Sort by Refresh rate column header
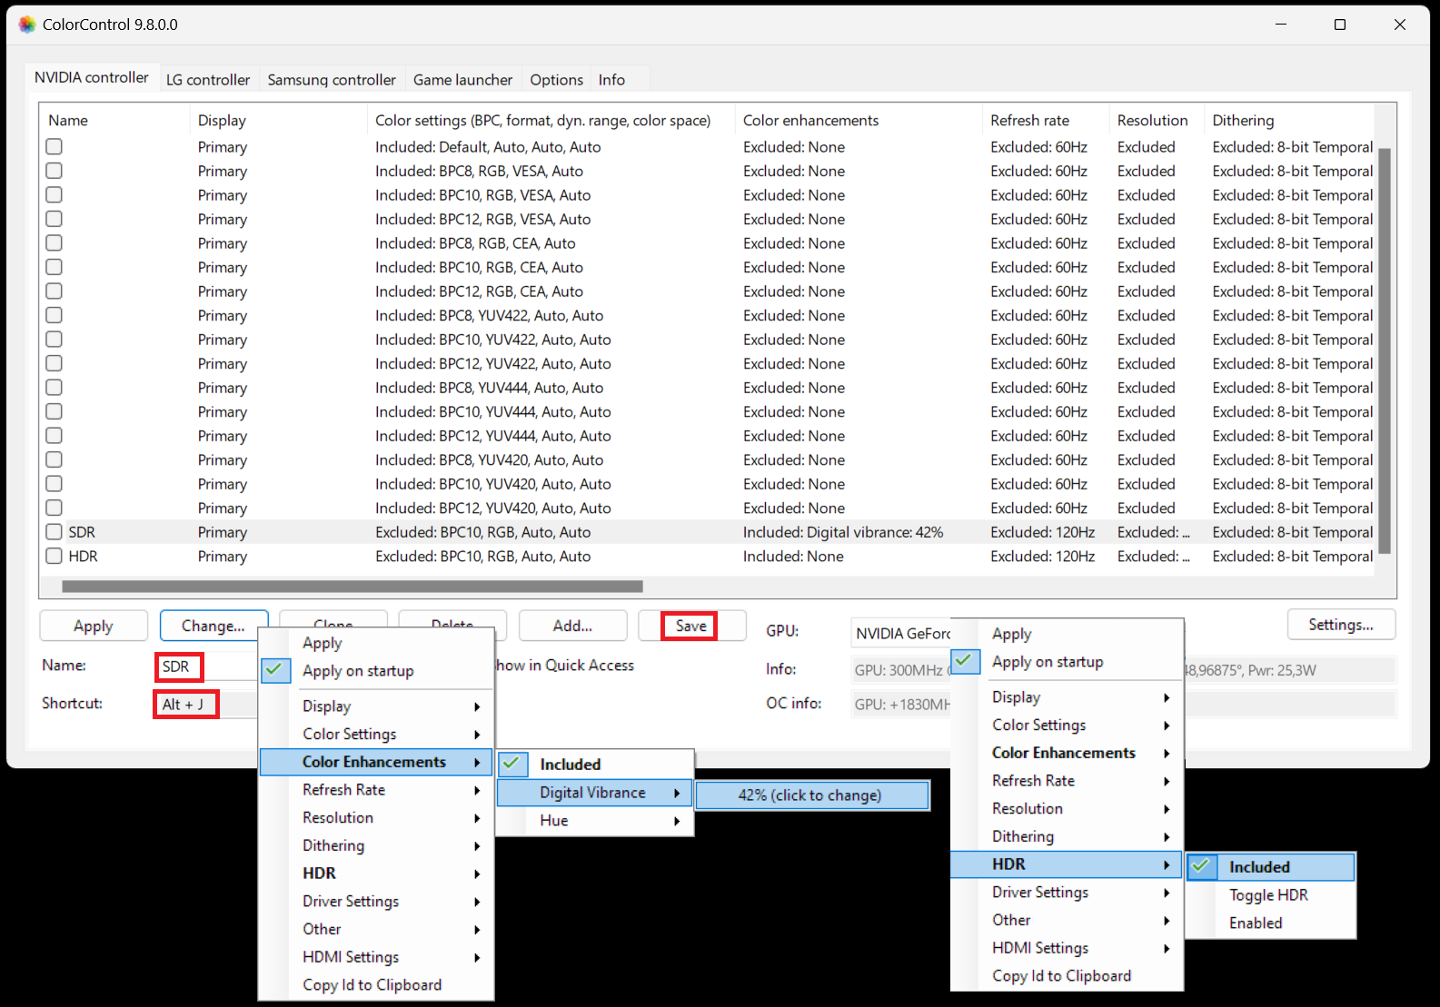 tap(1045, 121)
